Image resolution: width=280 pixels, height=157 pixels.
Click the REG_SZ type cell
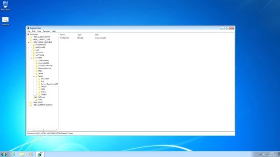click(x=80, y=38)
